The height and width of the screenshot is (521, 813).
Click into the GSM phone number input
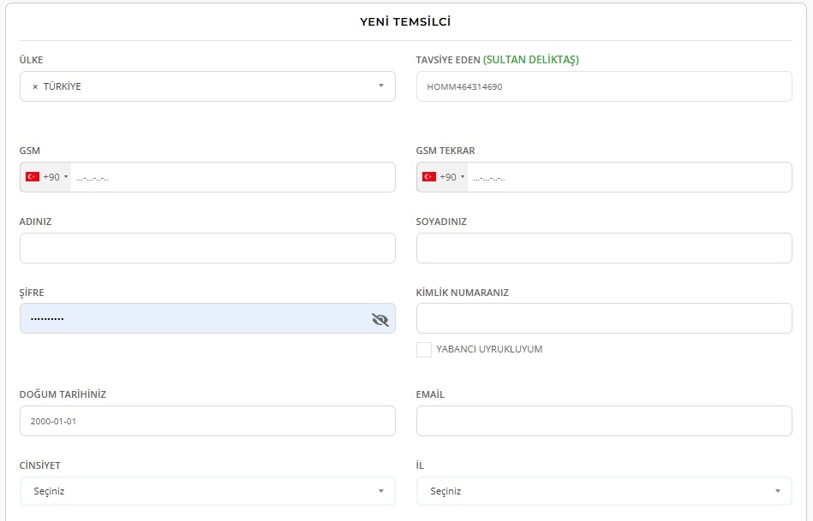(231, 177)
